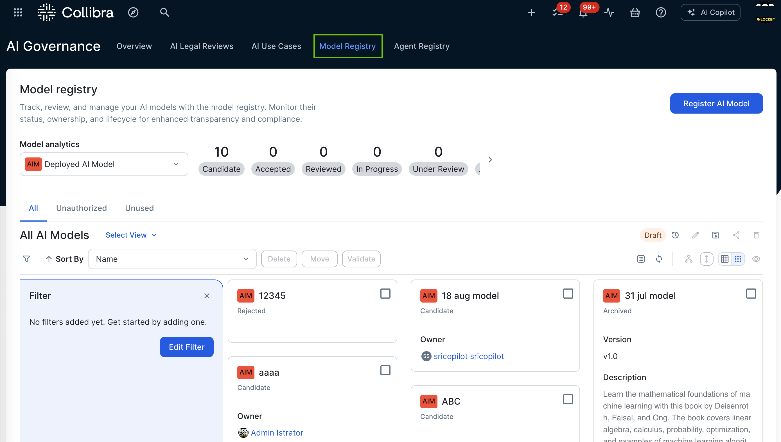Open the sricopilot sricopilot owner link
The width and height of the screenshot is (781, 442).
point(468,356)
